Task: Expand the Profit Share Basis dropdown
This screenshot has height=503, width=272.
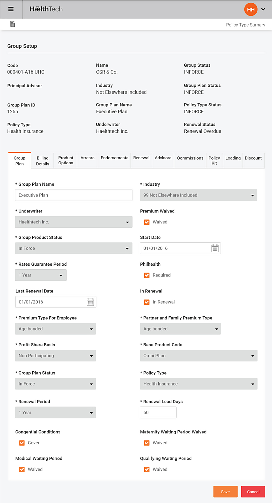Action: tap(56, 356)
